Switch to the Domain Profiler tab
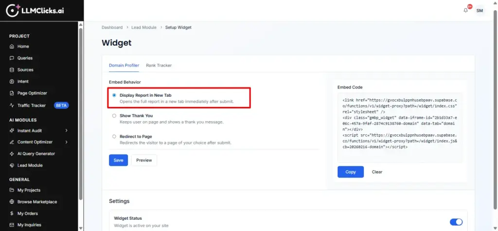Image resolution: width=498 pixels, height=231 pixels. coord(124,65)
